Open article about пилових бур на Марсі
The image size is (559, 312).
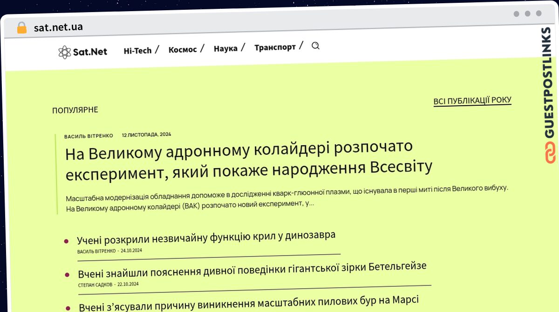click(249, 303)
